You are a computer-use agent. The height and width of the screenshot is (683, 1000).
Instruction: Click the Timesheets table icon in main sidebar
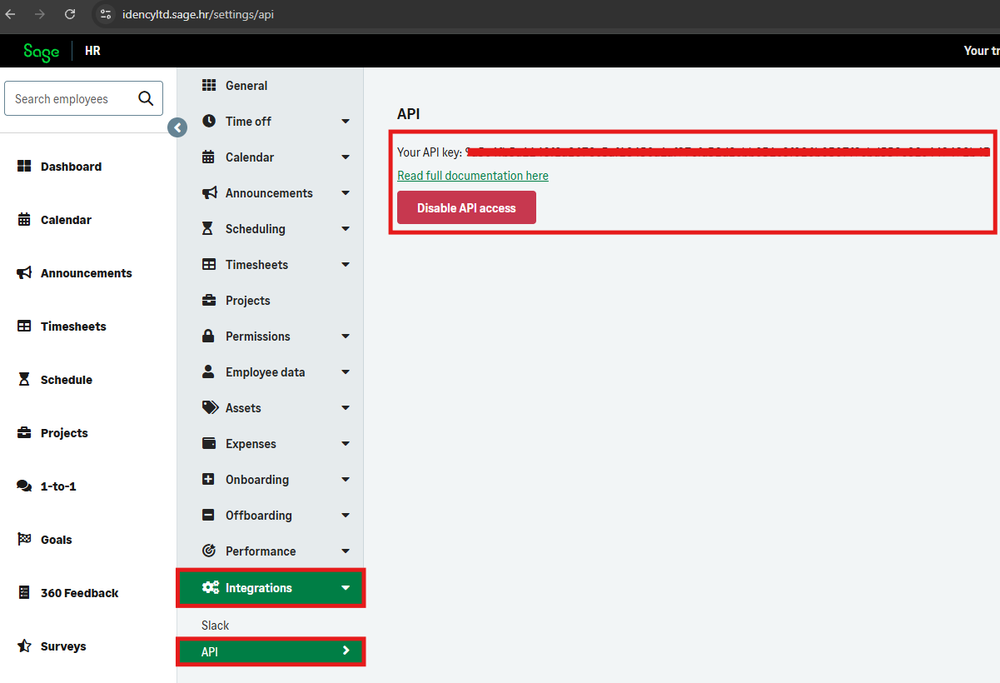pos(24,327)
